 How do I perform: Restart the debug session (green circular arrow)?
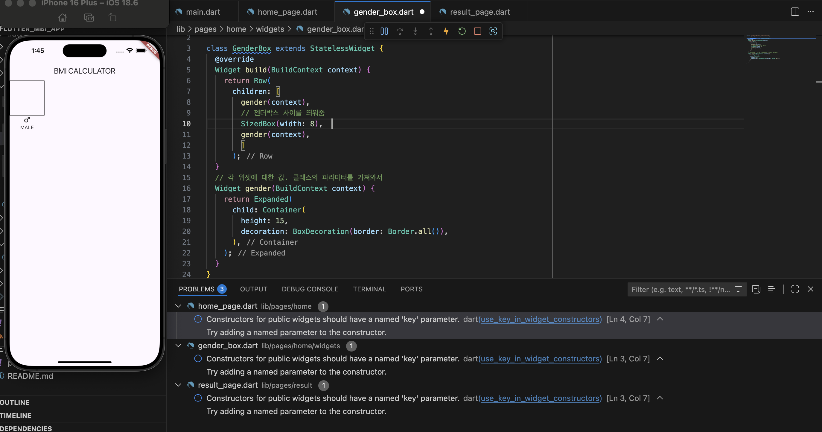[462, 31]
